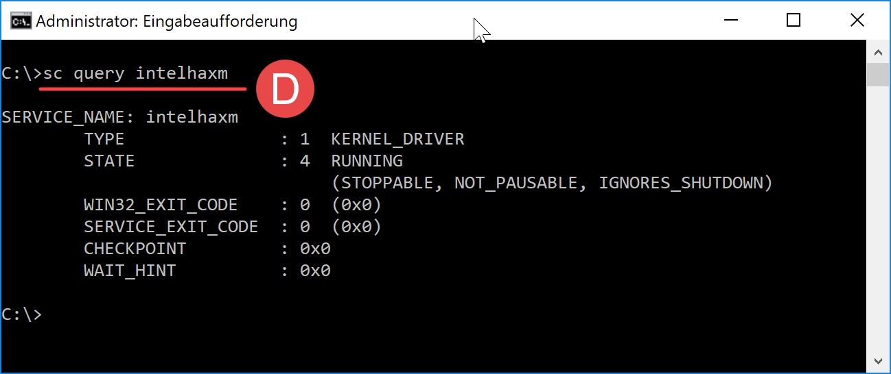Viewport: 891px width, 374px height.
Task: Click the scrollbar down arrow
Action: point(877,360)
